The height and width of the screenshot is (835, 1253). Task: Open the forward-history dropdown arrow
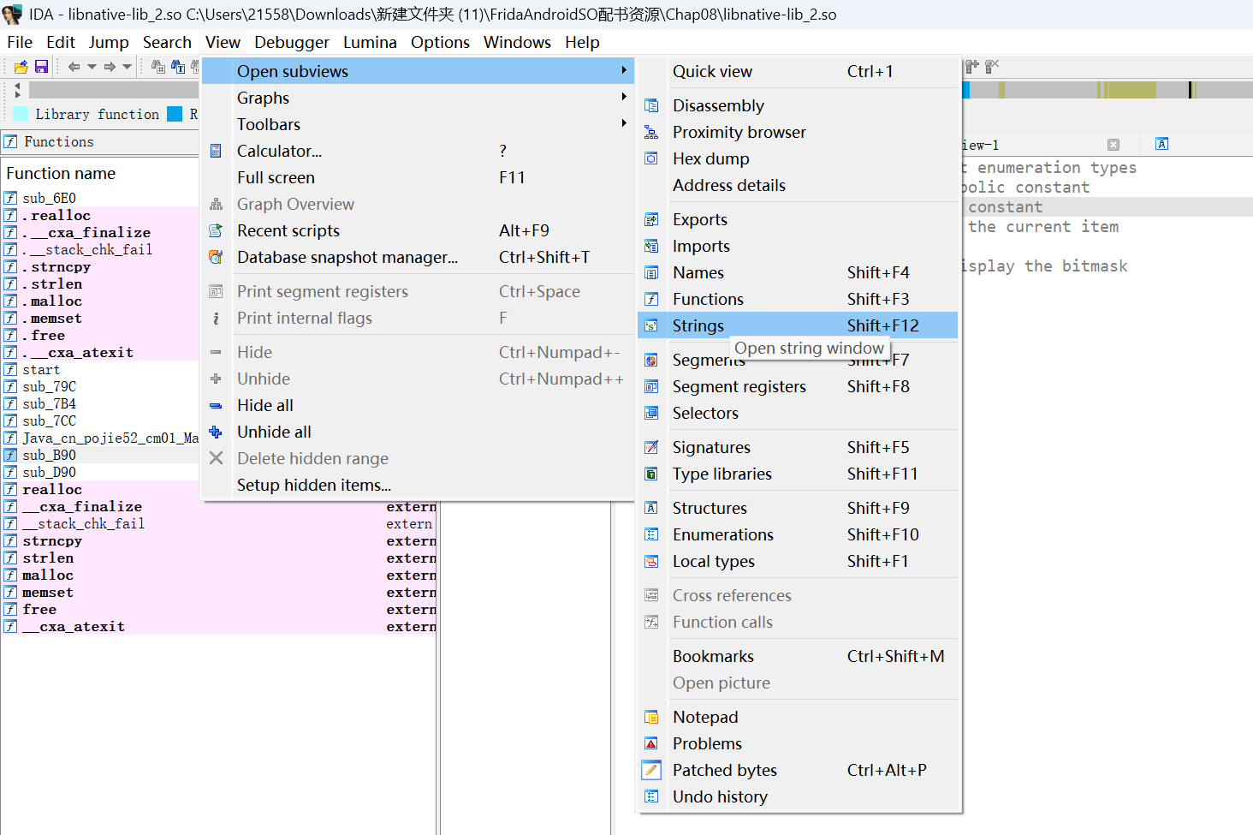(128, 67)
